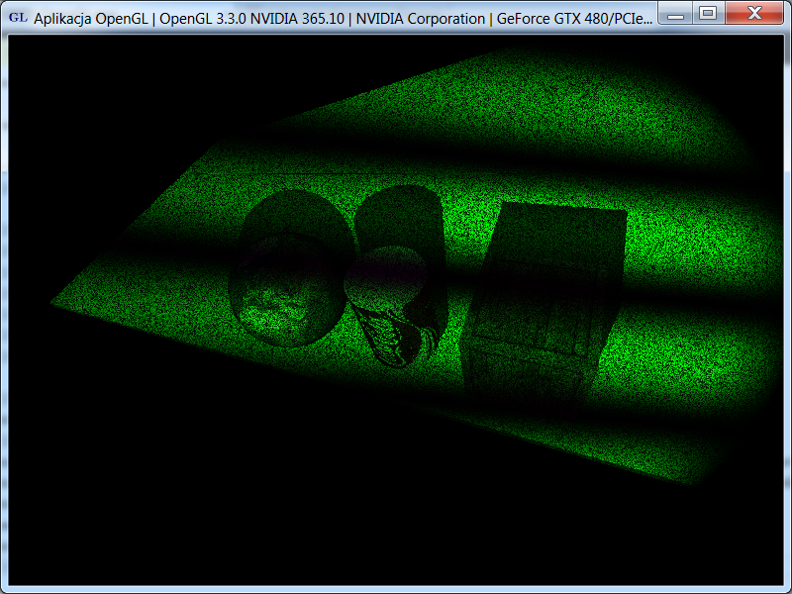Click the GL application icon in title bar

click(18, 18)
